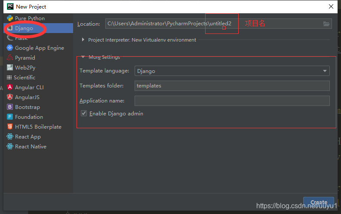Choose Web2Py project type label
341x214 pixels.
coord(25,67)
